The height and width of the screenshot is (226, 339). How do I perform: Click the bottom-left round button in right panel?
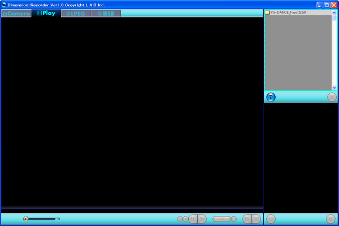pos(271,219)
